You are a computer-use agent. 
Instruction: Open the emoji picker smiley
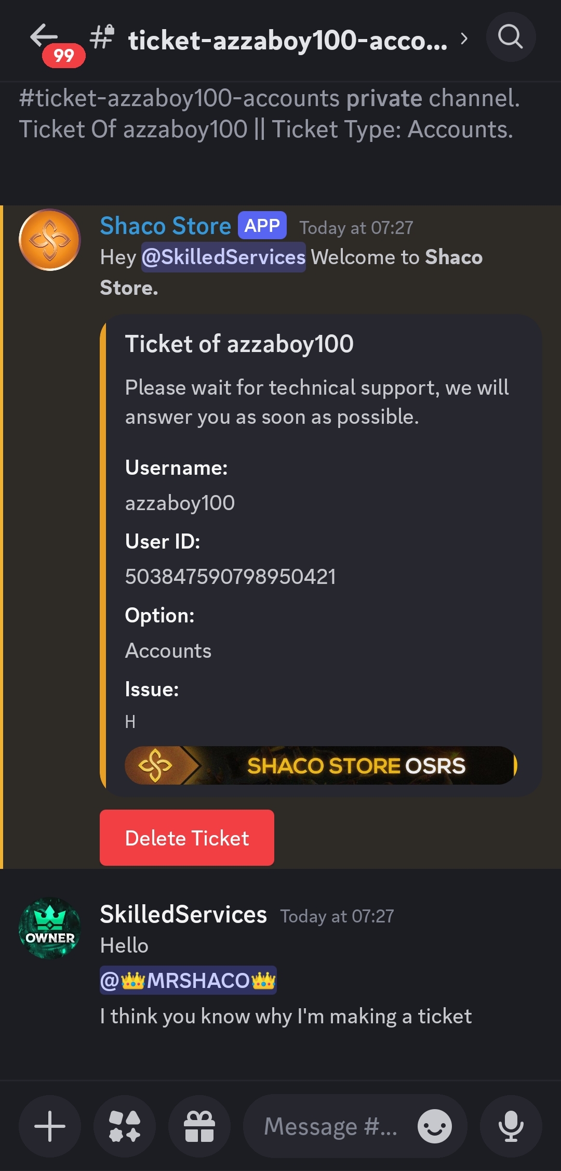point(435,1126)
